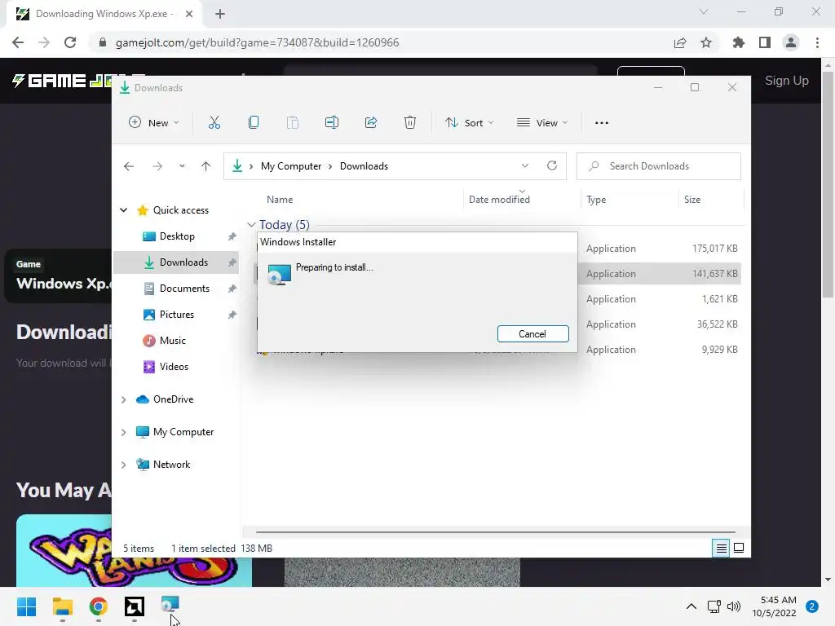Click the Game Jolt logo
Viewport: 835px width, 626px height.
[62, 81]
